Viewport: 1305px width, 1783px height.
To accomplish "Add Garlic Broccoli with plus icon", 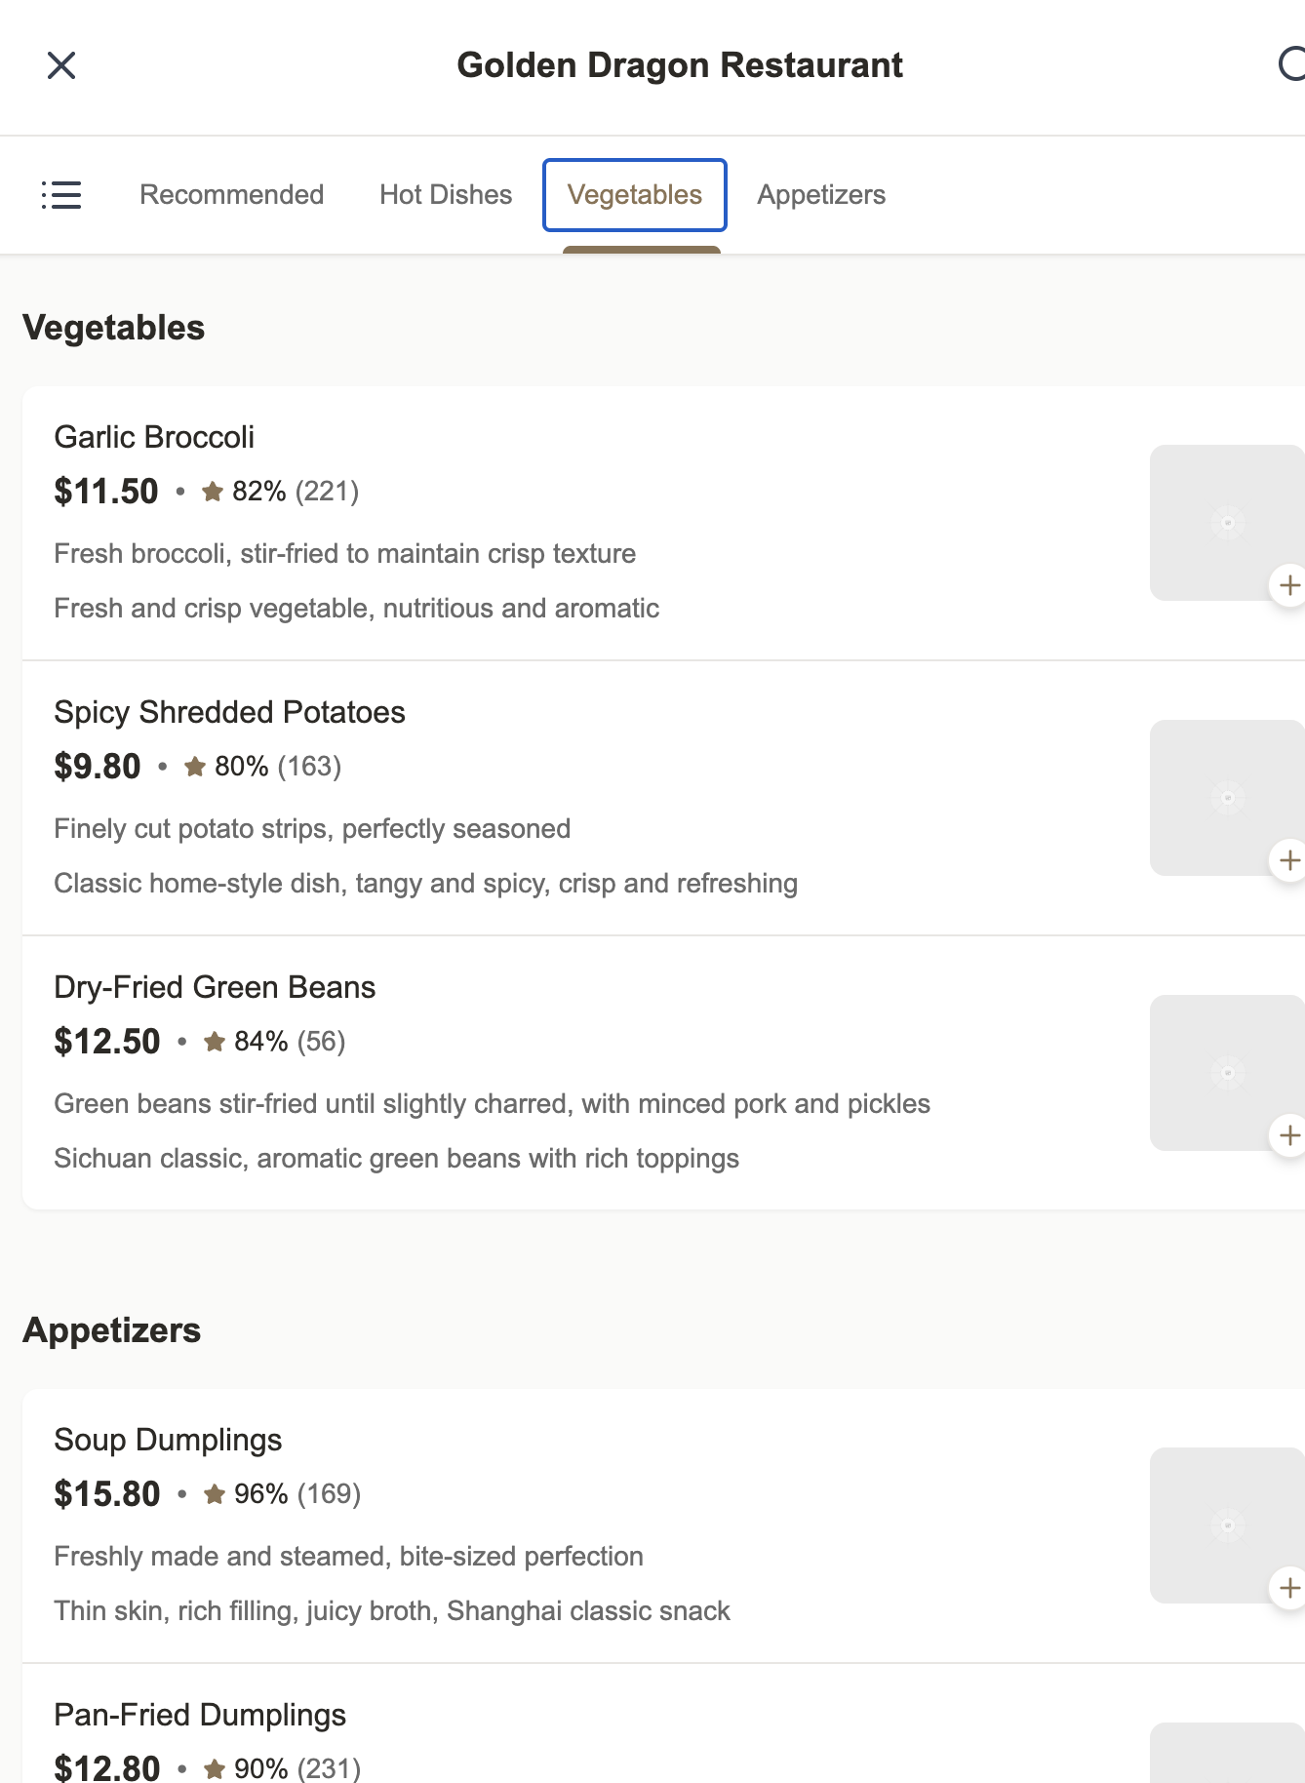I will click(x=1288, y=585).
